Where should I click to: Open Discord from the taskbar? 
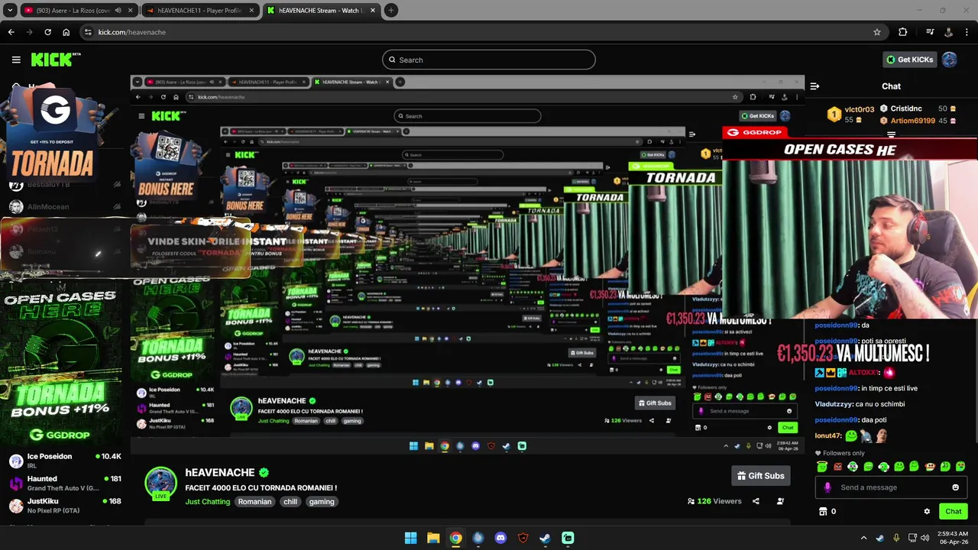(x=500, y=538)
